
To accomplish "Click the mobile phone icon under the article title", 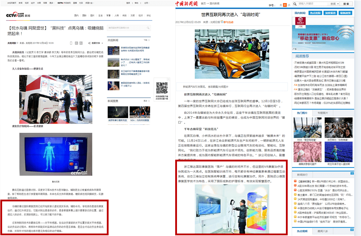I will coord(71,43).
